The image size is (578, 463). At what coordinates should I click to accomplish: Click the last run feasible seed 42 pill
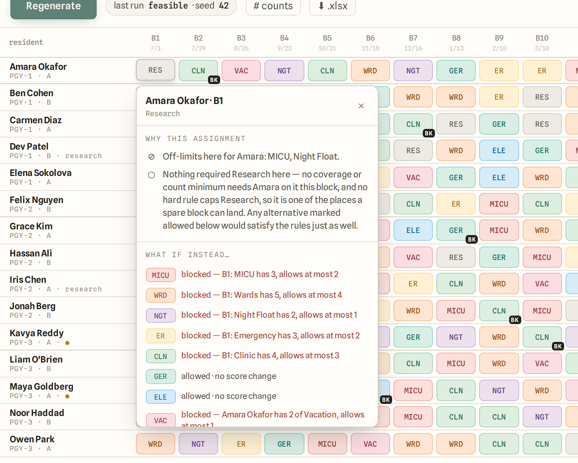(x=171, y=6)
